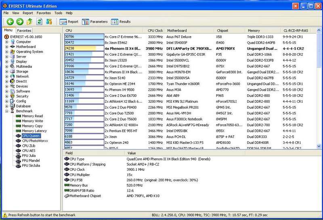
Task: Expand the Server tree node
Action: coord(7,56)
